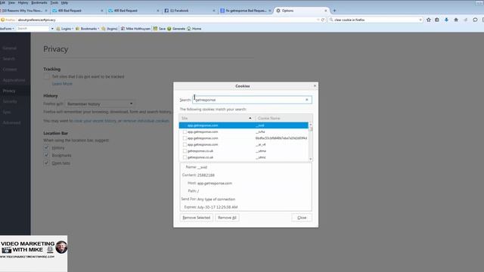Close the Cookies dialog with its X
Screen dimensions: 484x272
[315, 85]
